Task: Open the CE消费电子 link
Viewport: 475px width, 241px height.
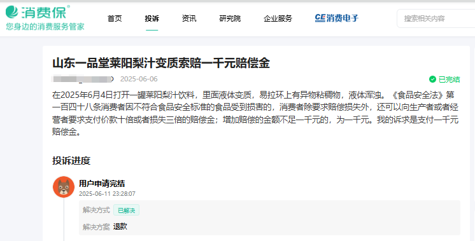Action: click(x=337, y=18)
